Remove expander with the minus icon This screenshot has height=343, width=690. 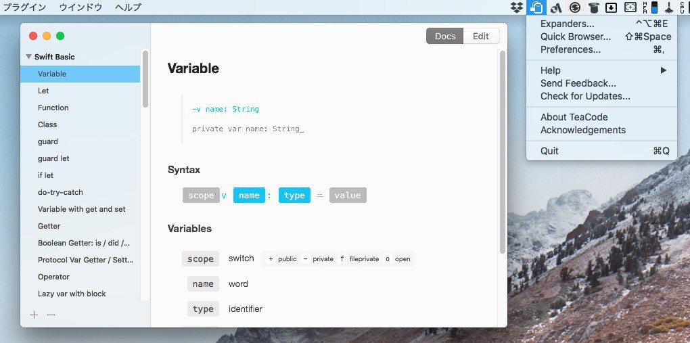[51, 315]
